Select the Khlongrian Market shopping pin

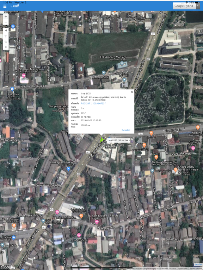pyautogui.click(x=68, y=169)
